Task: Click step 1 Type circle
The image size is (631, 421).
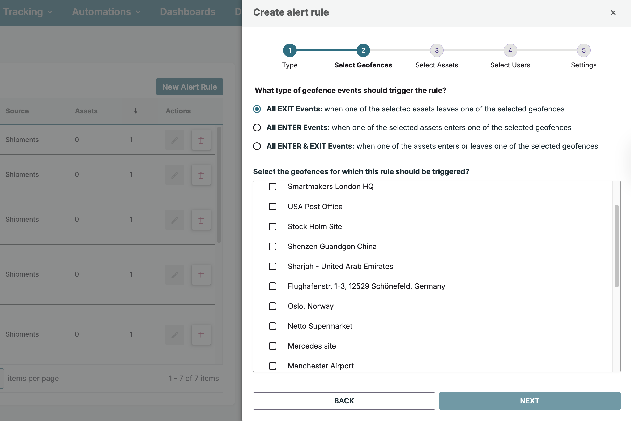Action: [289, 50]
